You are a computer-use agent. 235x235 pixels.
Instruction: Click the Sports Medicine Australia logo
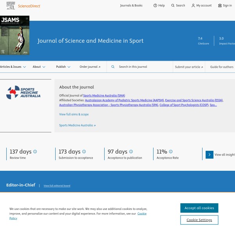point(23,92)
